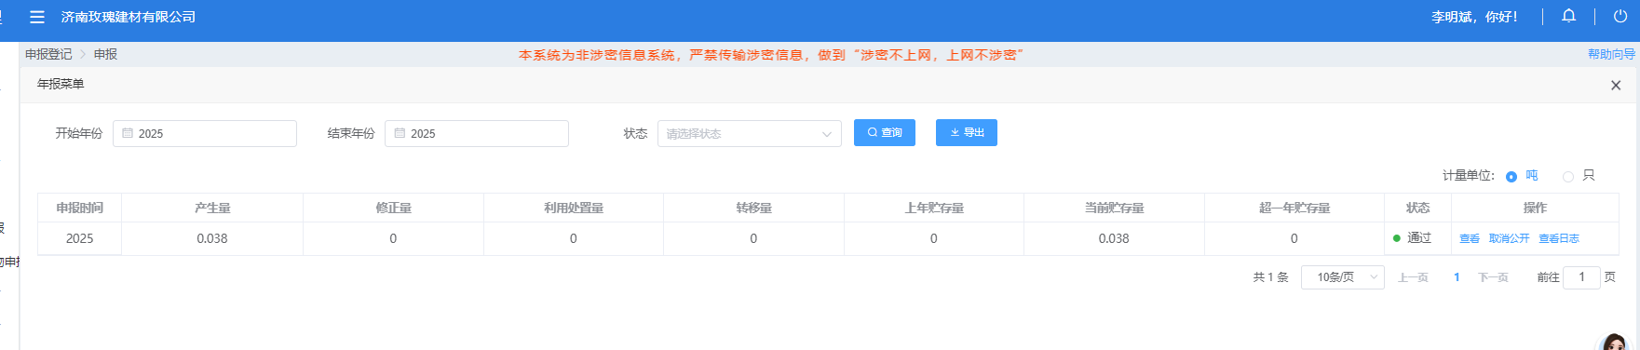Click the 修正量 column header
Image resolution: width=1640 pixels, height=350 pixels.
pos(393,208)
